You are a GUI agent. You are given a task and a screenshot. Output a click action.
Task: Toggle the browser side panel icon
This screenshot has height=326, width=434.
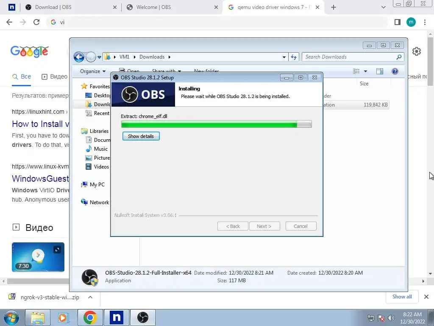pos(398,22)
